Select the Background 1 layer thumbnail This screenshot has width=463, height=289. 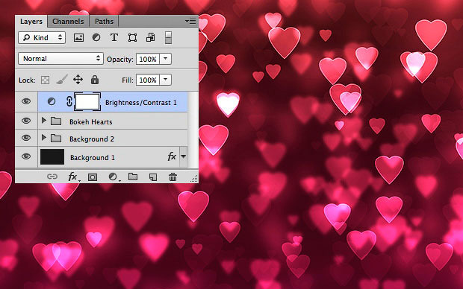point(52,156)
